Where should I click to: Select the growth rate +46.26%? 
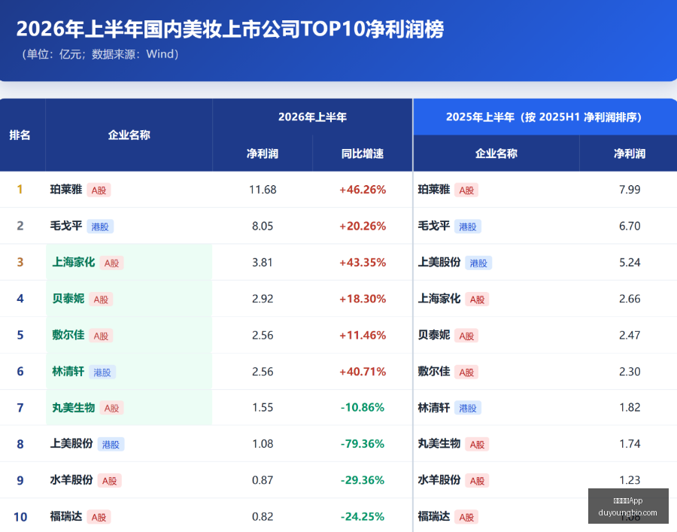(363, 190)
